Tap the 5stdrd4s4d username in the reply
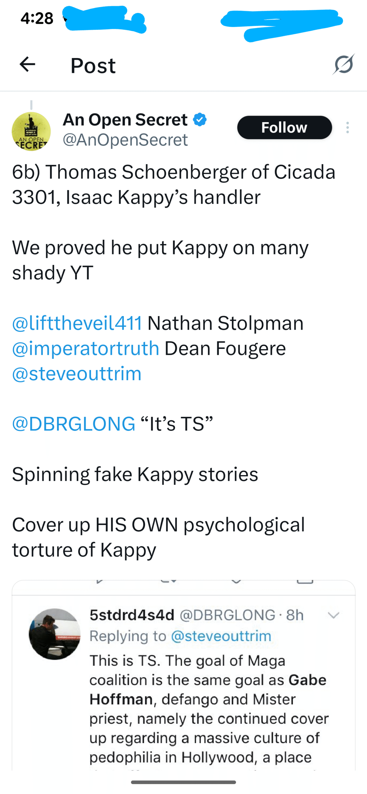 tap(132, 615)
